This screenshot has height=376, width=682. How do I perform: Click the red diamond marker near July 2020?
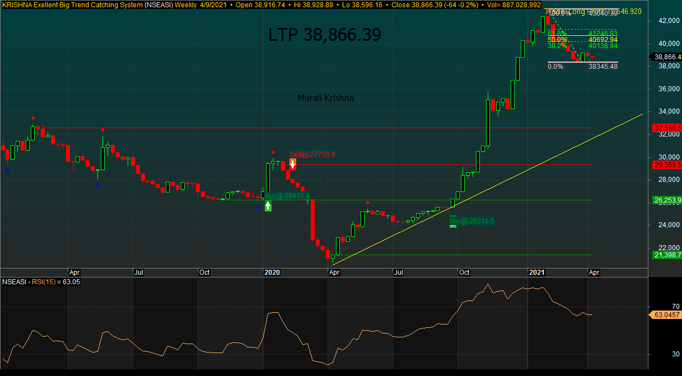pyautogui.click(x=367, y=202)
